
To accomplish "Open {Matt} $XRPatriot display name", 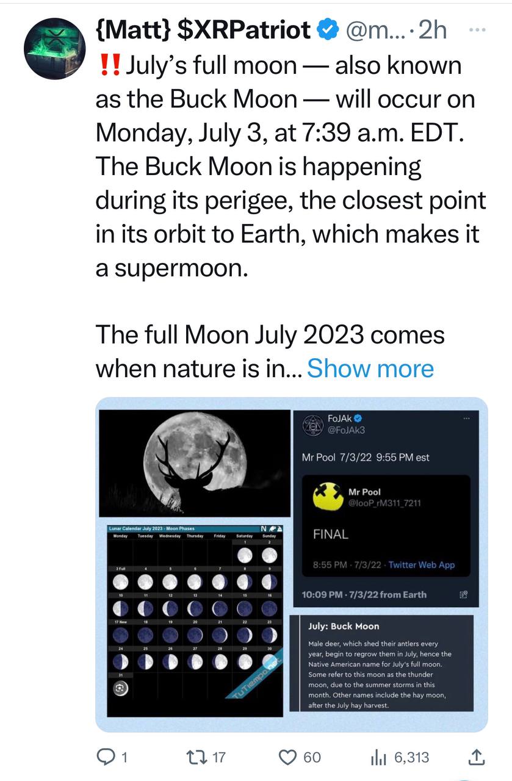I will click(x=204, y=29).
